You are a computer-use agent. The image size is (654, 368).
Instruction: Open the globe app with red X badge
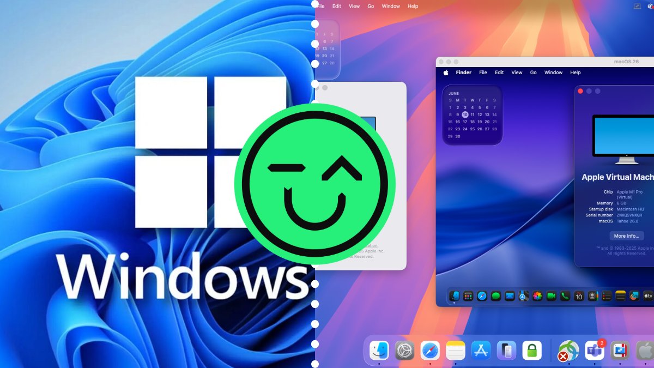pyautogui.click(x=568, y=351)
